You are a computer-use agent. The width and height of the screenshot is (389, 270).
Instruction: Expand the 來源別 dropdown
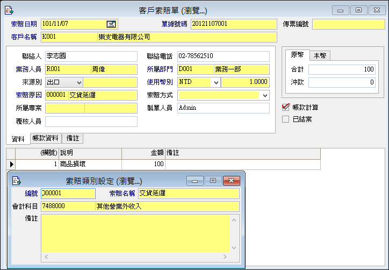click(78, 82)
